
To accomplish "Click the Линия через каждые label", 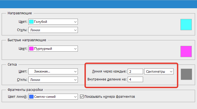I will 109,71.
